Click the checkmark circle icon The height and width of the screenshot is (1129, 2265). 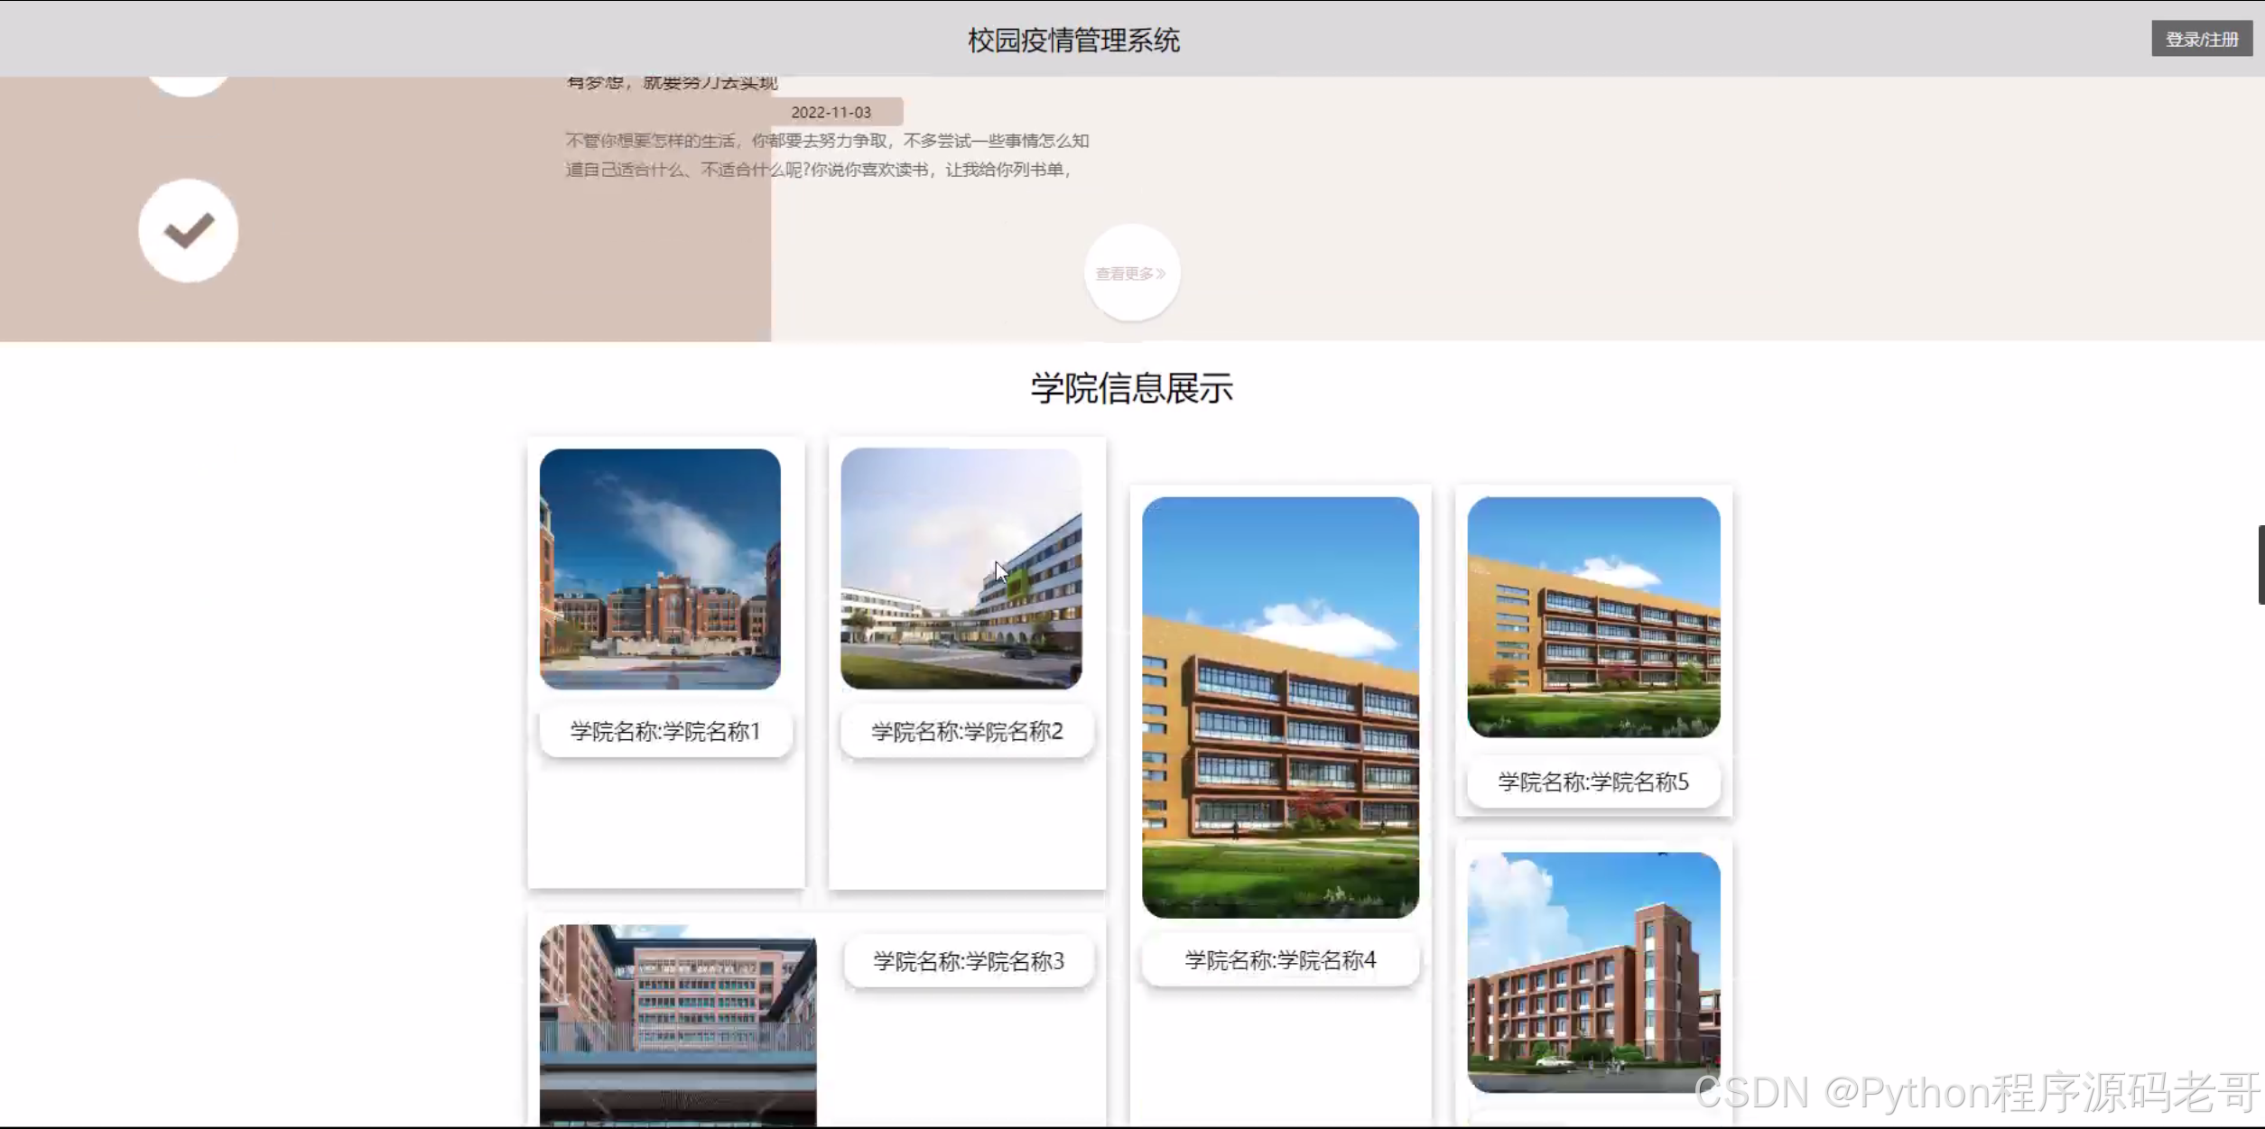tap(188, 230)
